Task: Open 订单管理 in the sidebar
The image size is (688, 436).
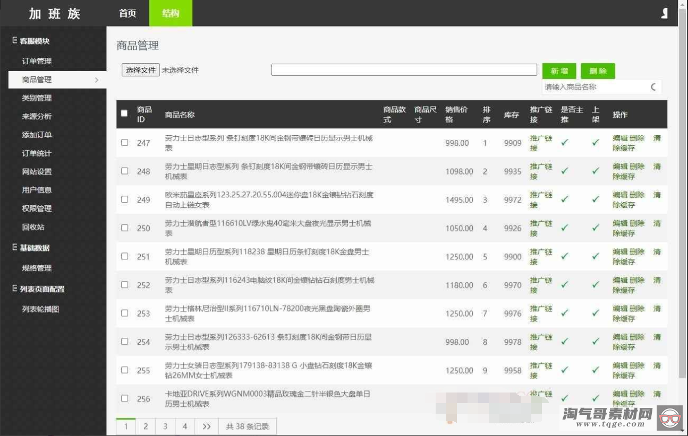Action: pyautogui.click(x=37, y=61)
